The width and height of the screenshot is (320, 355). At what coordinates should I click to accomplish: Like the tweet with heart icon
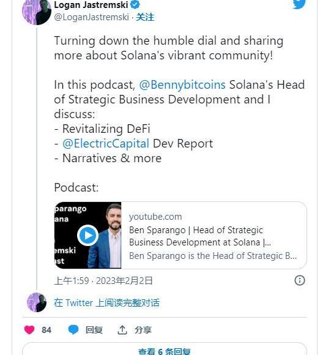click(29, 330)
